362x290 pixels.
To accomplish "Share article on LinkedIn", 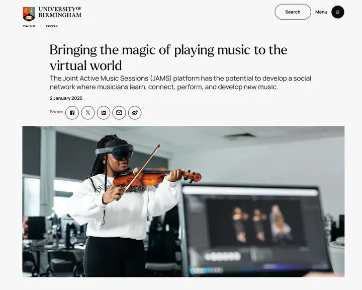I will (104, 113).
